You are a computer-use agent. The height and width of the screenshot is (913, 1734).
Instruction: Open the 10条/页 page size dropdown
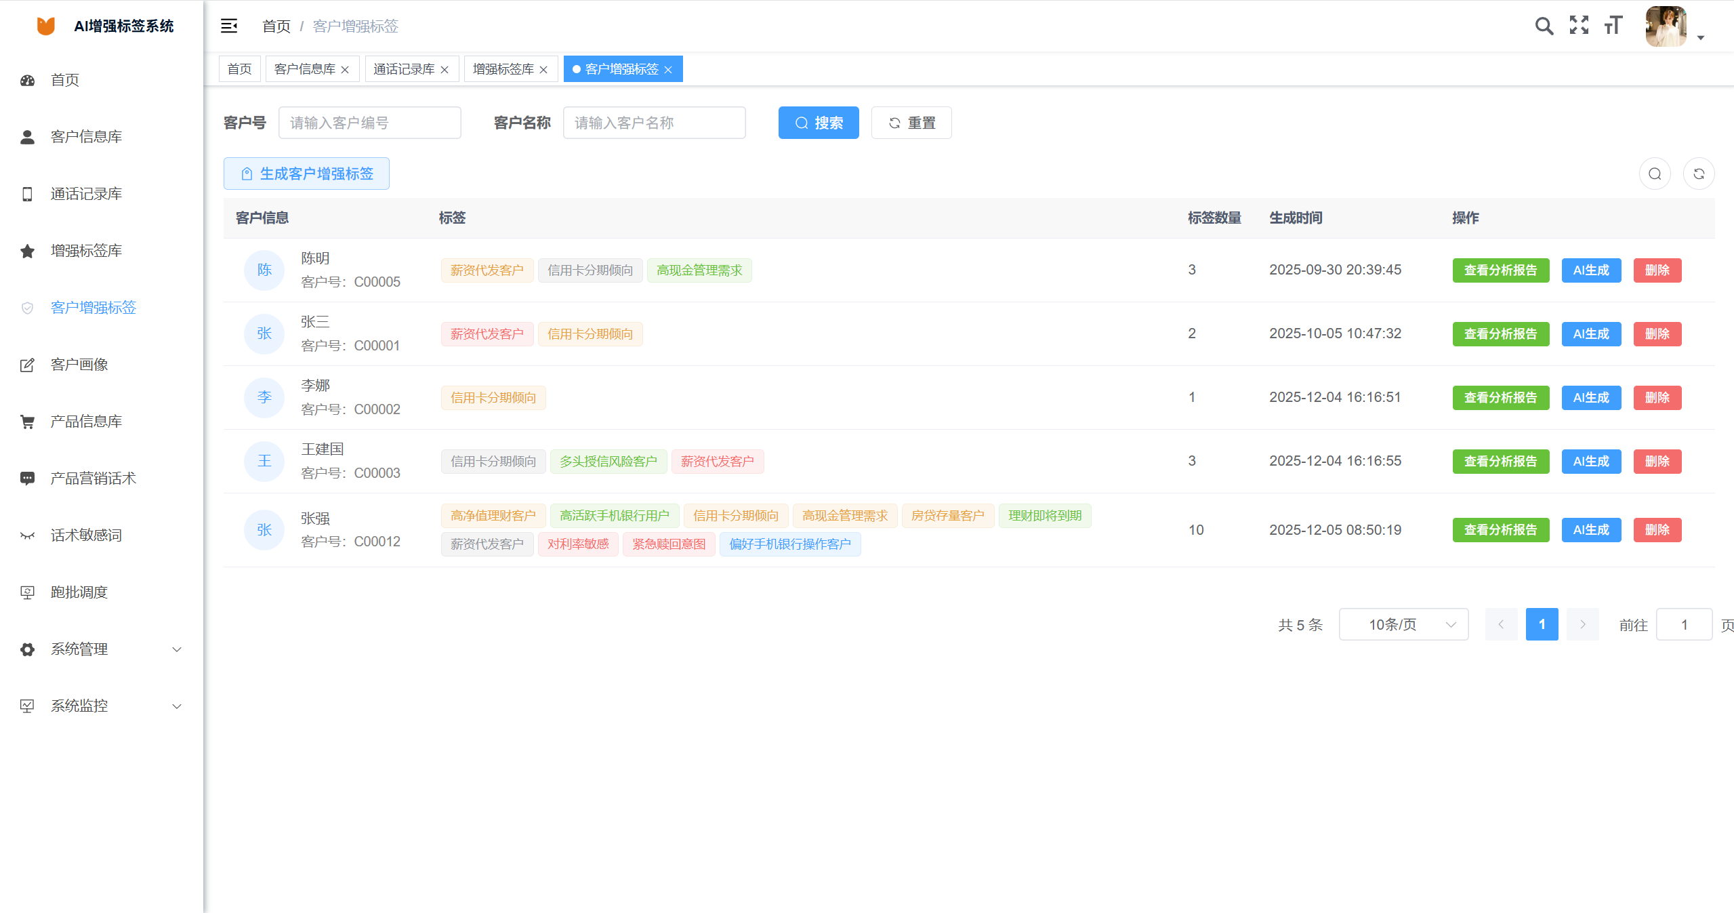point(1403,624)
